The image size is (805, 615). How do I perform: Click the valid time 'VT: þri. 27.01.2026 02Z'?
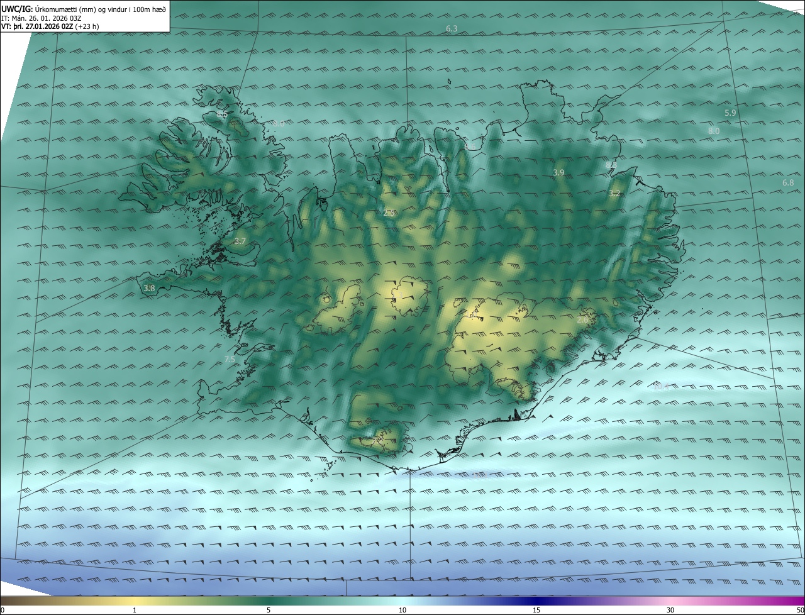click(37, 26)
